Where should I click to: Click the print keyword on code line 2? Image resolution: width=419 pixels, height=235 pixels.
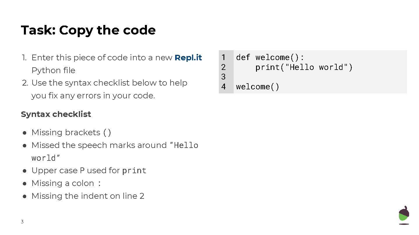(x=267, y=67)
